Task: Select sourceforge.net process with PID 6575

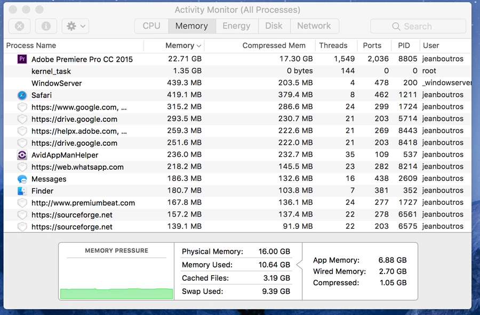Action: pyautogui.click(x=237, y=226)
